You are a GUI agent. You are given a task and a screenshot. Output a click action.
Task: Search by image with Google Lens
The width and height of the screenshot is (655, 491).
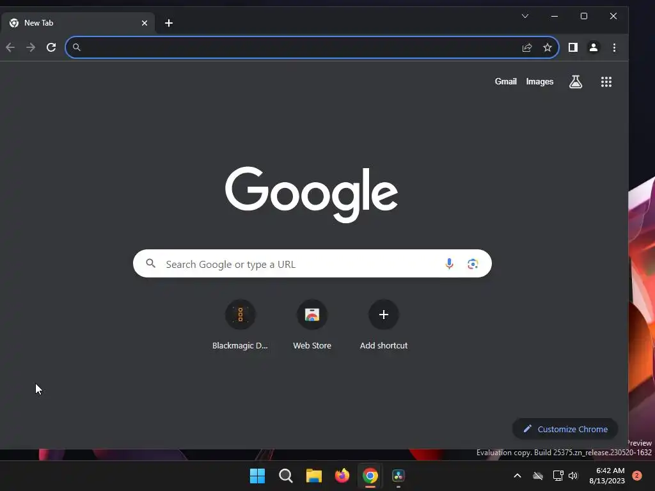click(x=473, y=264)
